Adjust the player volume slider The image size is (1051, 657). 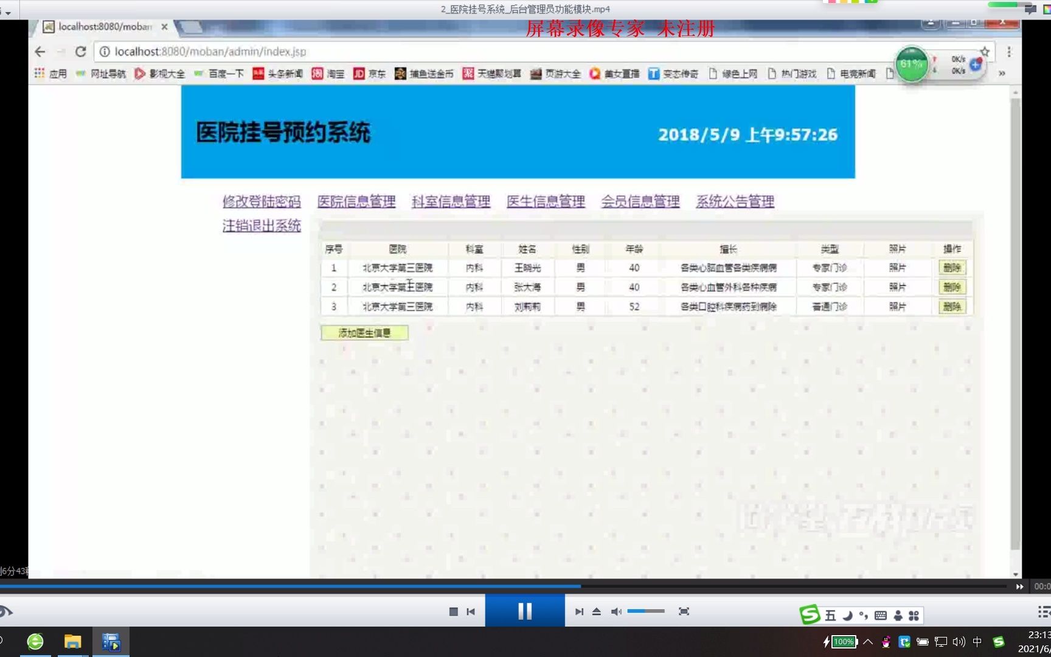646,611
